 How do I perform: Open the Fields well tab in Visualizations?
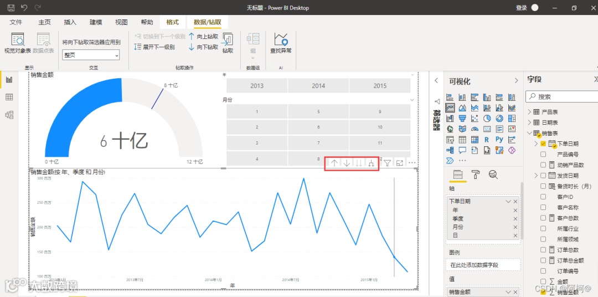pyautogui.click(x=458, y=175)
